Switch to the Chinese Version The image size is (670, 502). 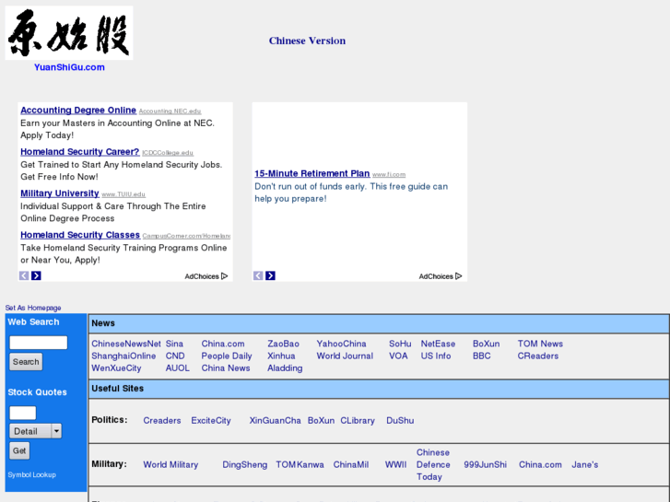(307, 41)
